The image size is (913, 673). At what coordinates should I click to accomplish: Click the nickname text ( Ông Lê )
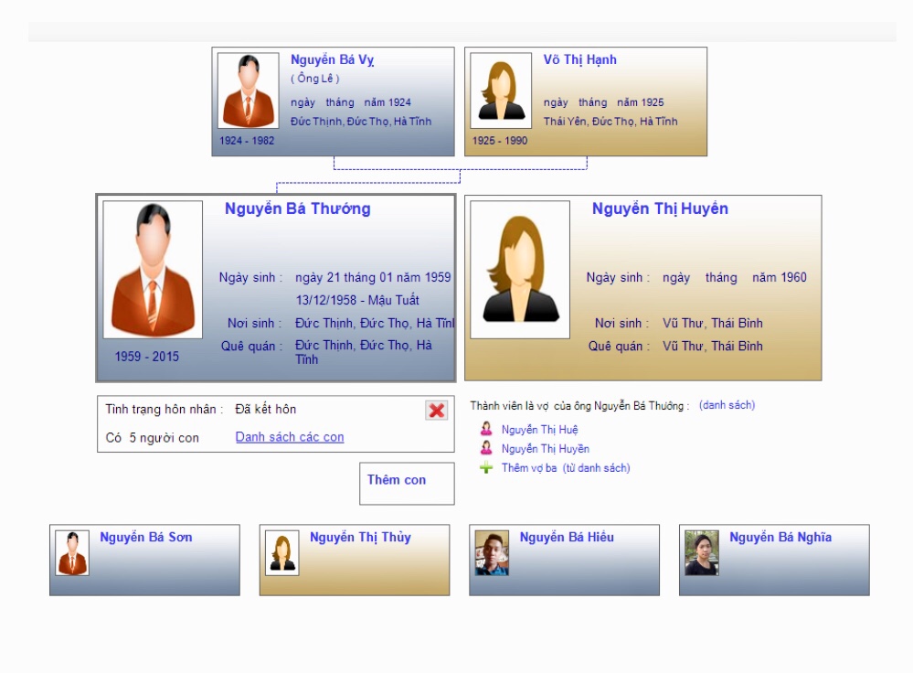(314, 79)
